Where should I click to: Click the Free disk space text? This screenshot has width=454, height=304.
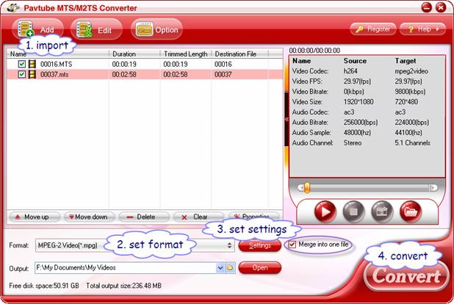coord(44,286)
